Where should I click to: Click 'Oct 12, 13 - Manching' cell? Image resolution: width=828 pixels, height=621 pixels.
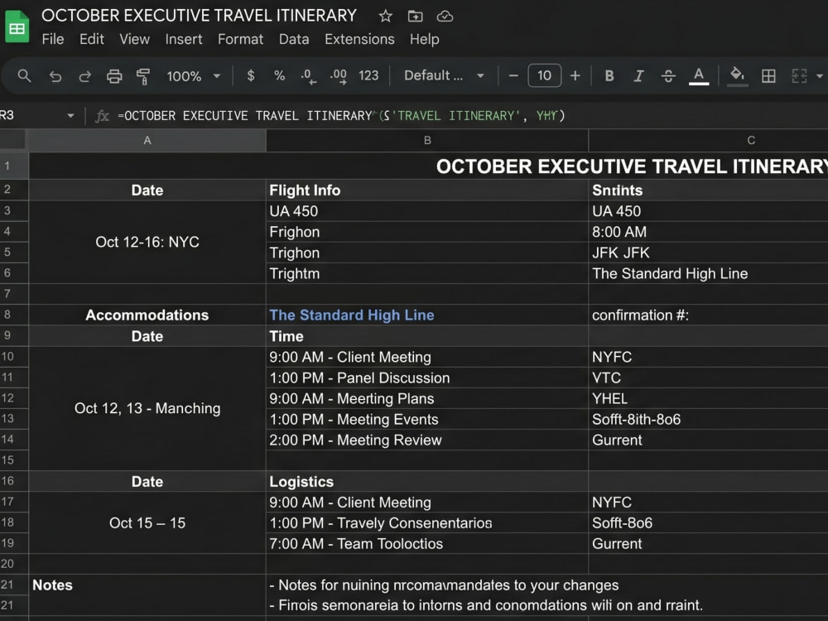pos(147,408)
